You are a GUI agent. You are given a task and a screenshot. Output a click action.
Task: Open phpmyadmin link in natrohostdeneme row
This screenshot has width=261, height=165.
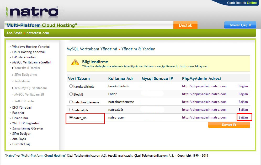click(204, 102)
